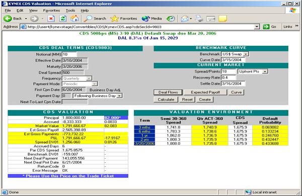Viewport: 302px width, 196px height.
Task: Click the Payment Day input field
Action: coord(66,96)
